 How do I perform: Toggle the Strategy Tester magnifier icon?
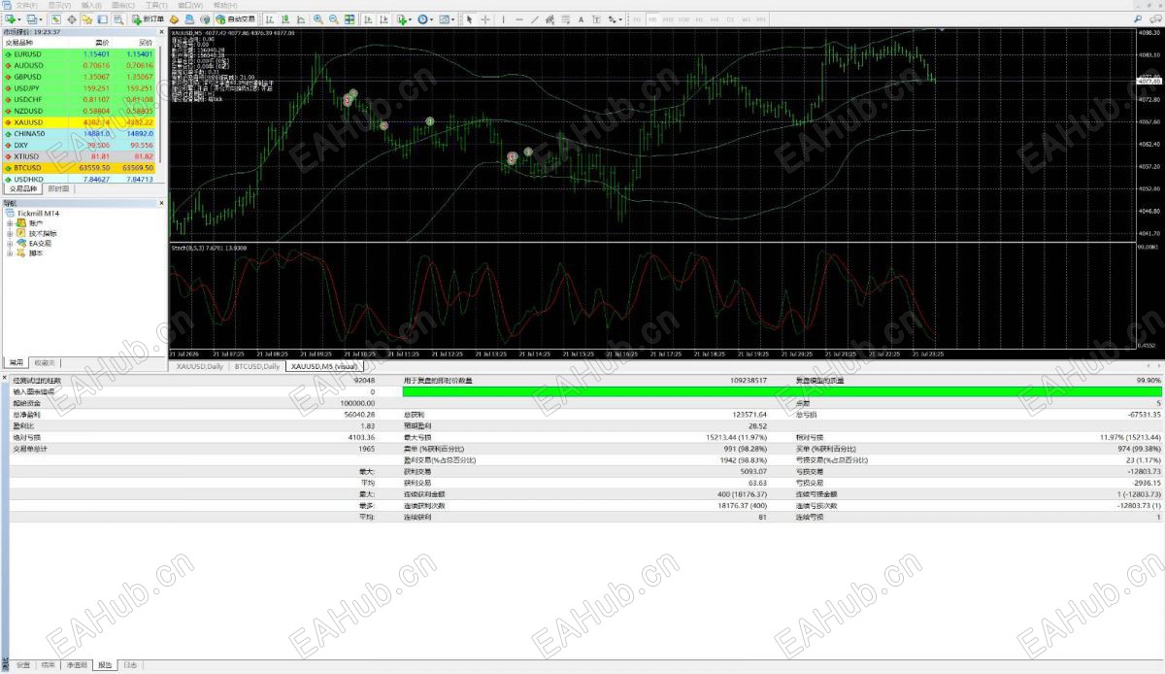click(x=117, y=19)
